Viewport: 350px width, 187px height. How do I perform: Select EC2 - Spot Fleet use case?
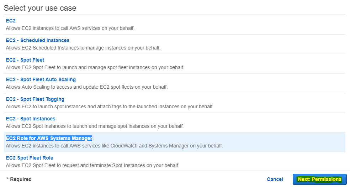click(x=25, y=60)
